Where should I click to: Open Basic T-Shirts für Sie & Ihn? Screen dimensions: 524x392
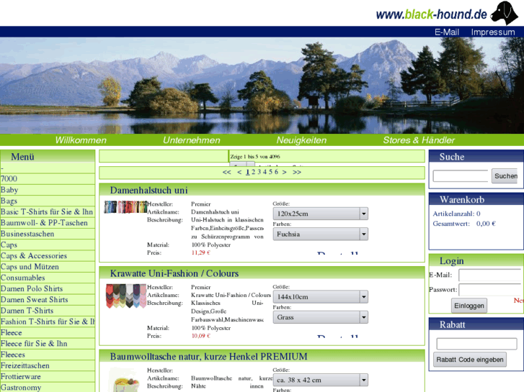[47, 212]
